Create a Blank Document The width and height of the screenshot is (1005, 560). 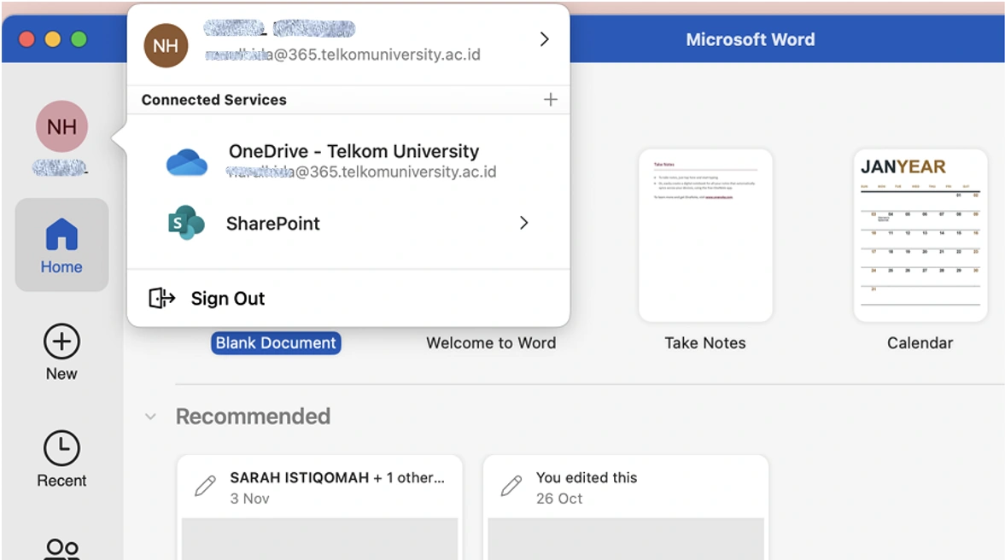(x=275, y=342)
